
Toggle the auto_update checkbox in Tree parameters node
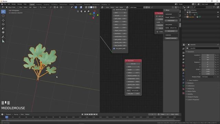(157, 16)
